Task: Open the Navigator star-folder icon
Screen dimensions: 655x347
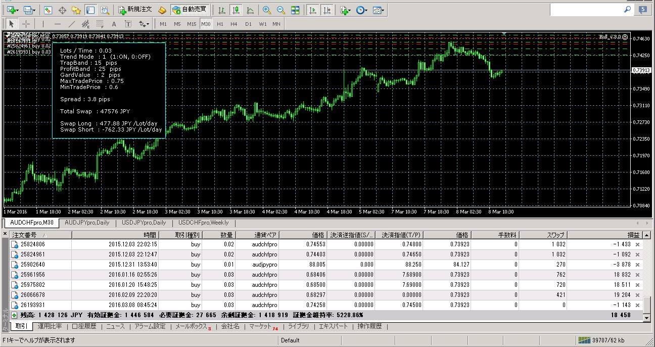Action: point(76,10)
